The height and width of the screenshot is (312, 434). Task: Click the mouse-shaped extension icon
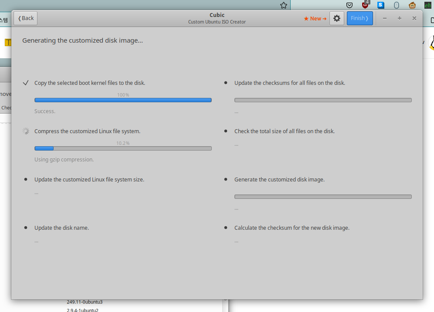pyautogui.click(x=397, y=5)
